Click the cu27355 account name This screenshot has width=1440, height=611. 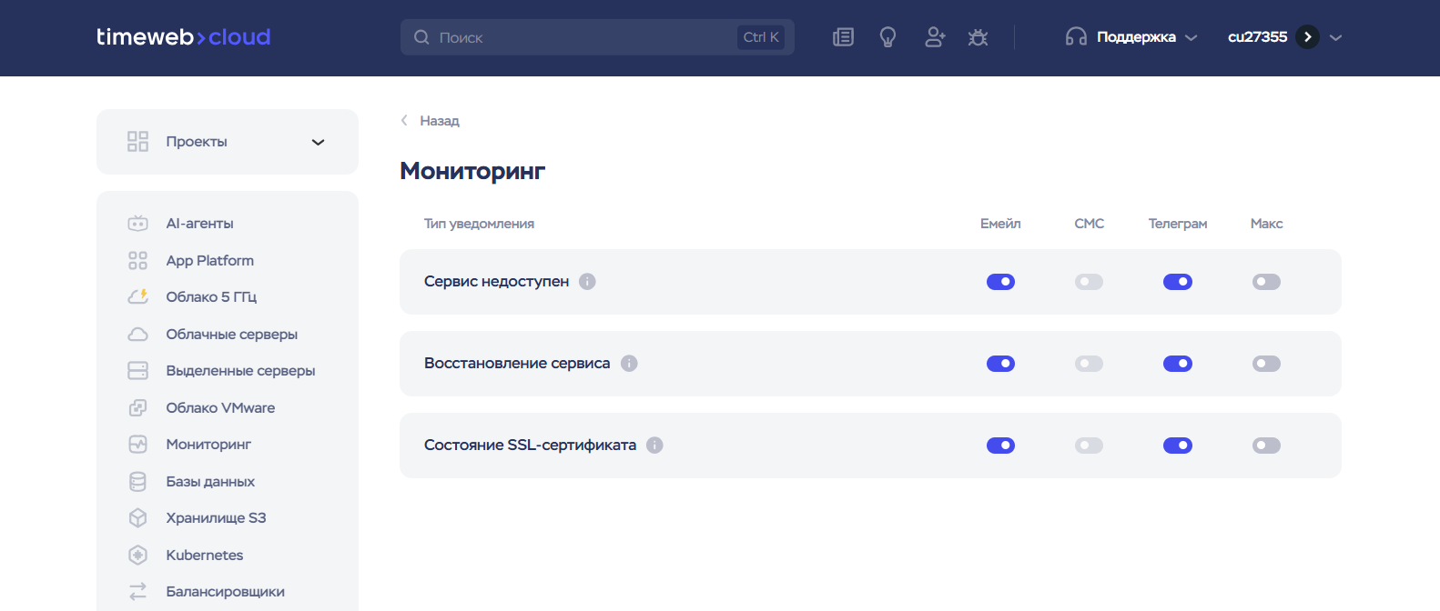tap(1257, 37)
